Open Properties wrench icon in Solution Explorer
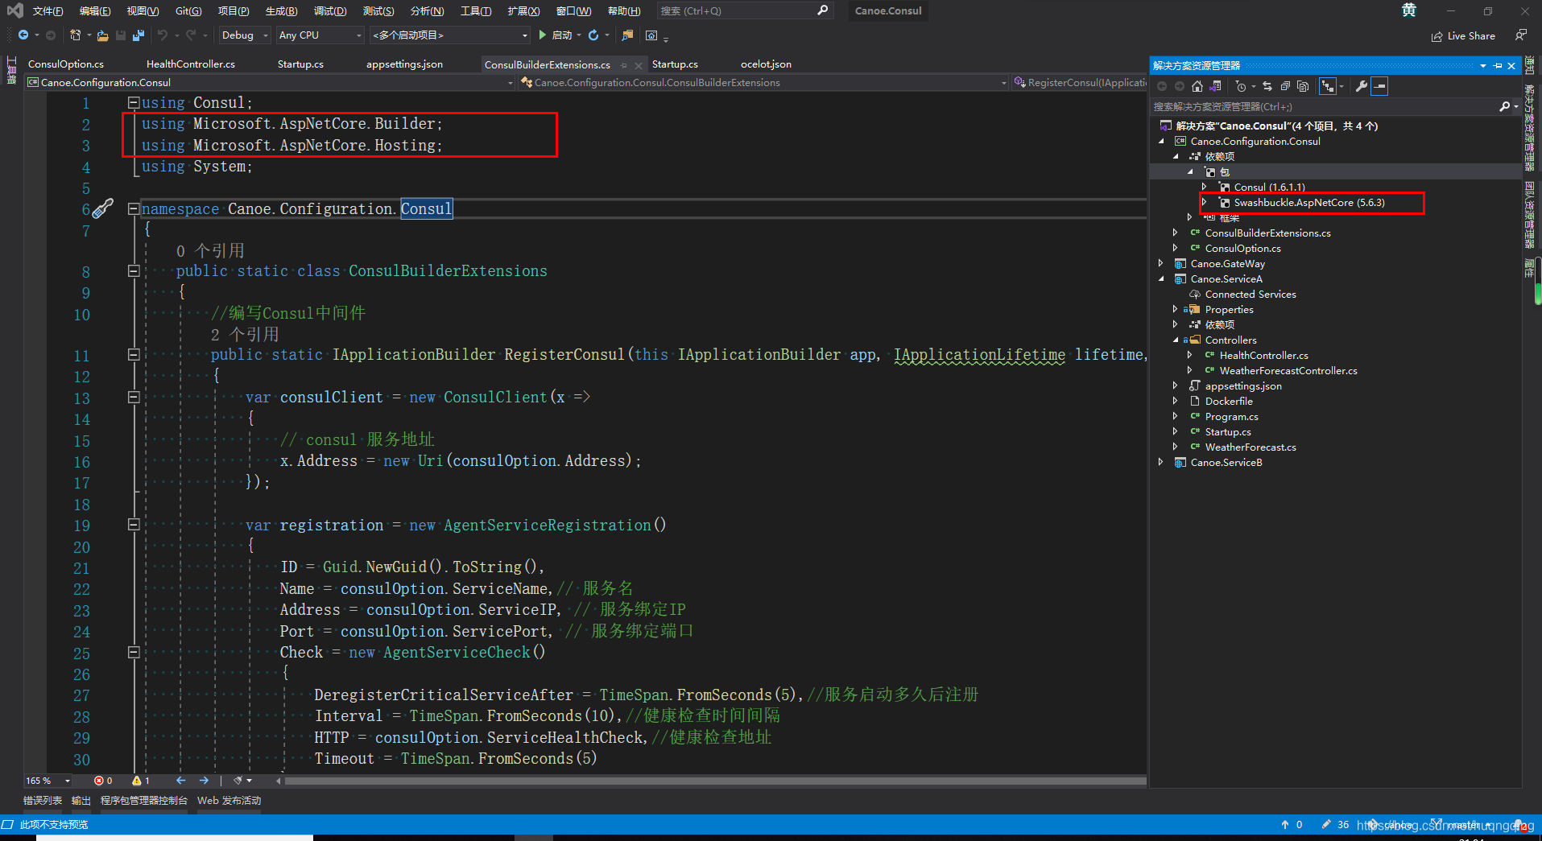The width and height of the screenshot is (1542, 841). pos(1362,86)
